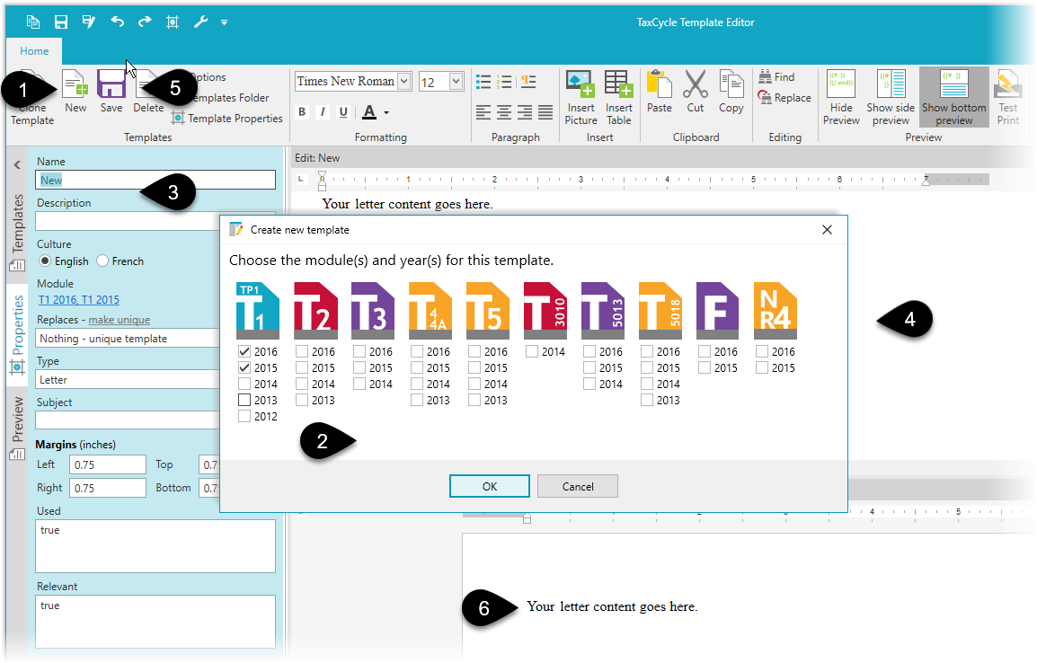The height and width of the screenshot is (663, 1037).
Task: Open Replaces dropdown showing Nothing - unique template
Action: [x=127, y=339]
